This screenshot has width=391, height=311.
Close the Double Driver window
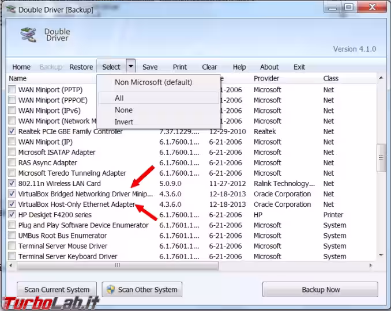point(372,7)
